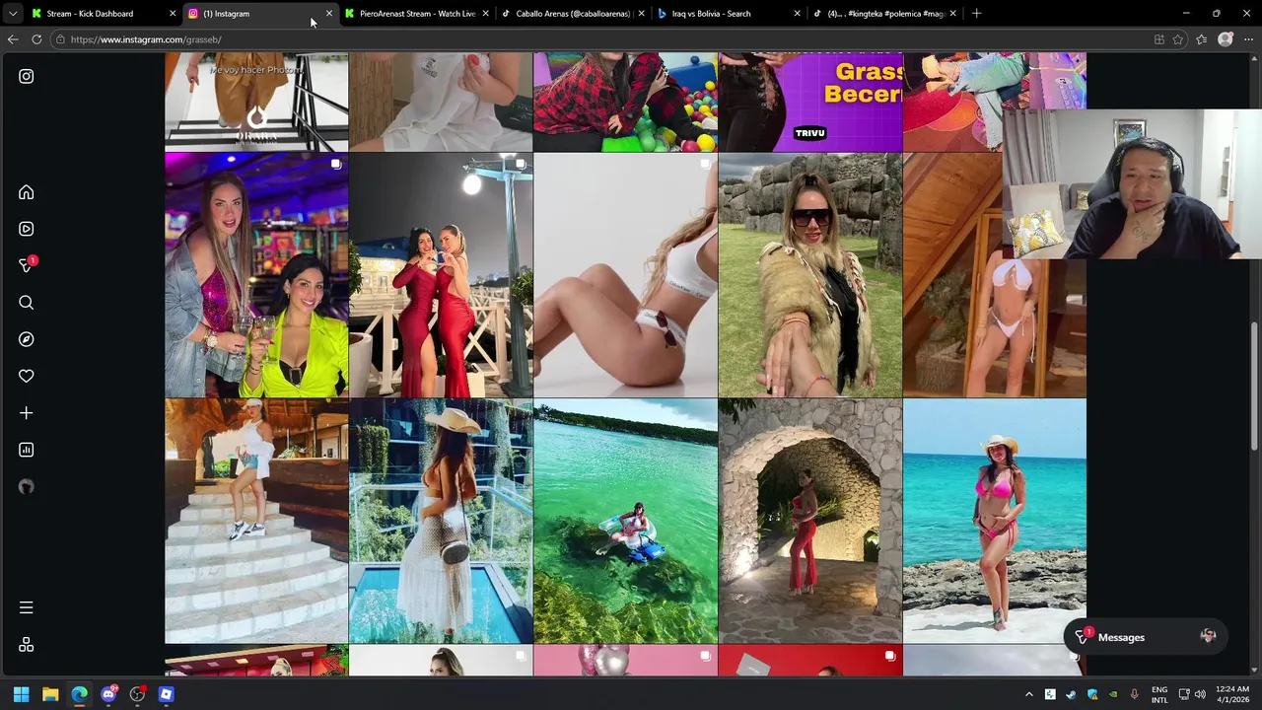
Task: Open File Explorer from the taskbar
Action: pyautogui.click(x=50, y=694)
